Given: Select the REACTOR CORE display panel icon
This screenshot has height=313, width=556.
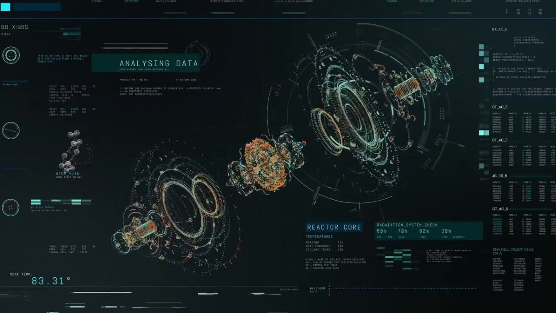Looking at the screenshot, I should (x=334, y=227).
